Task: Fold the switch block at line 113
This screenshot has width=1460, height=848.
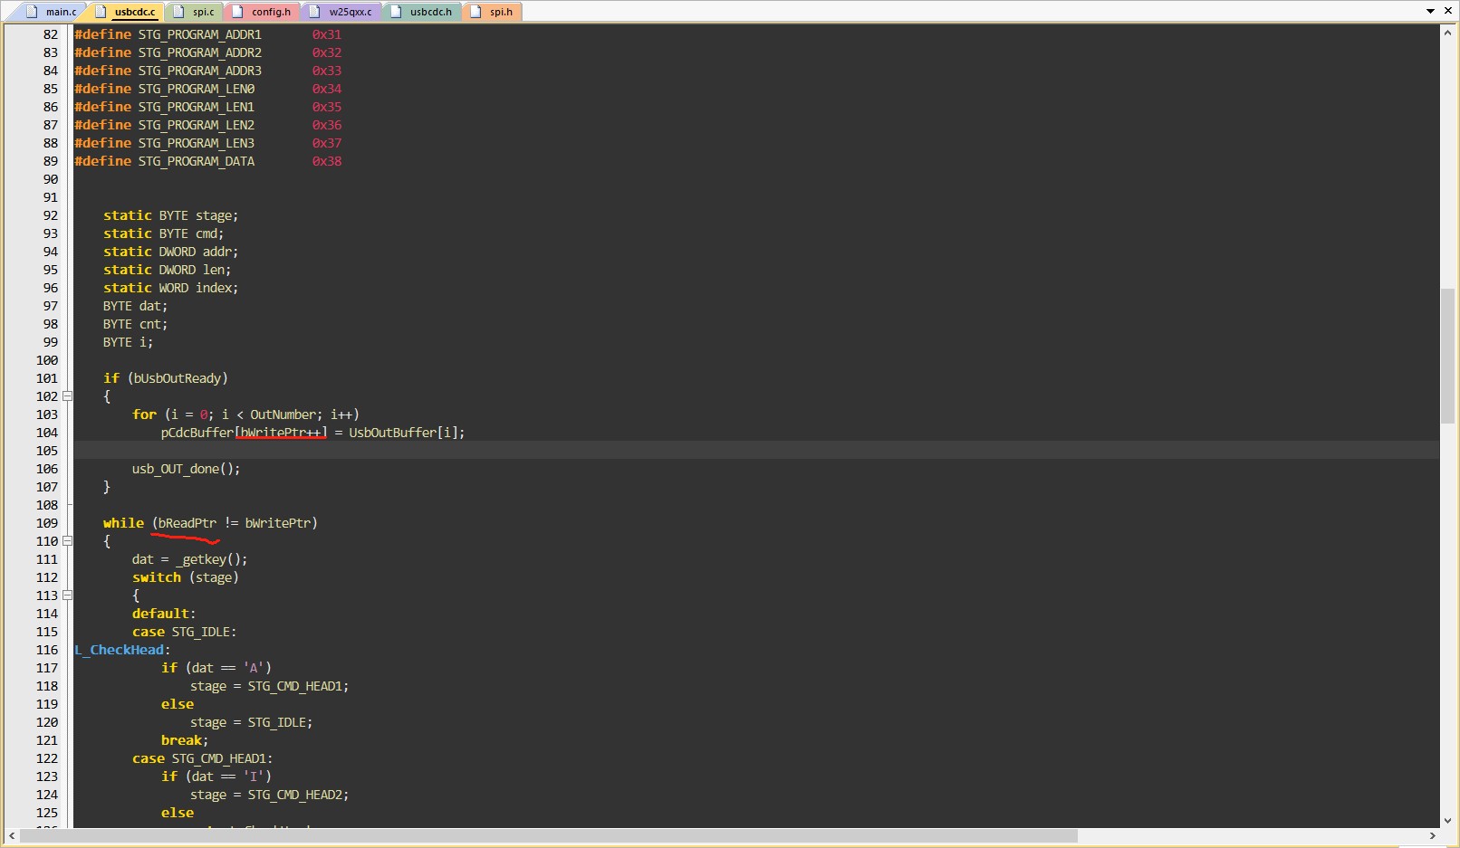Action: [67, 596]
